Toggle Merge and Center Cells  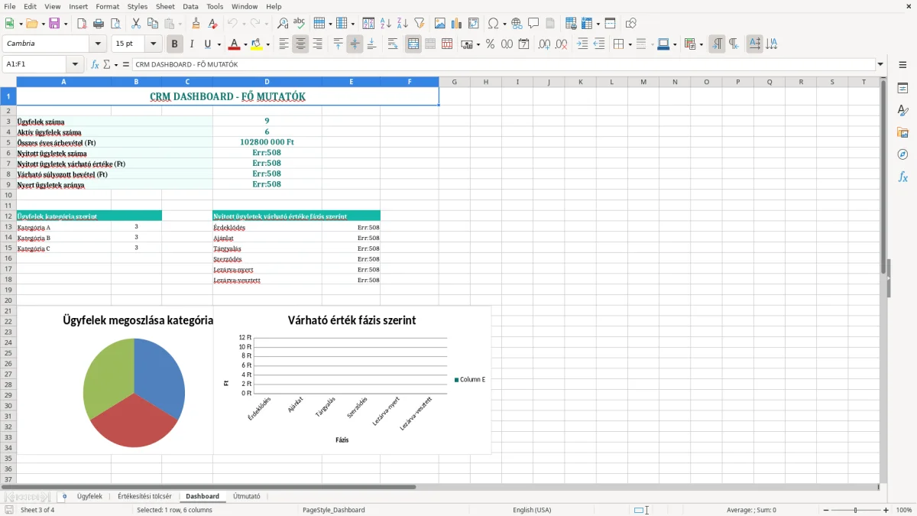tap(413, 44)
